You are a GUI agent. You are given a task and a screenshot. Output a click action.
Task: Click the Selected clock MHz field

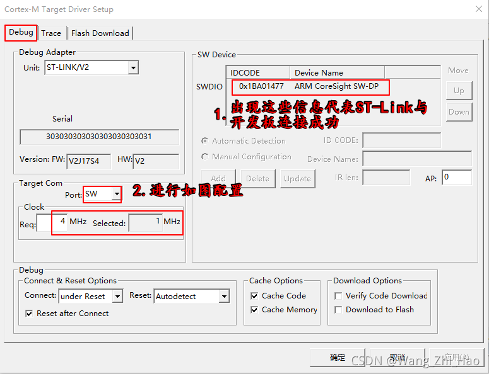click(145, 222)
